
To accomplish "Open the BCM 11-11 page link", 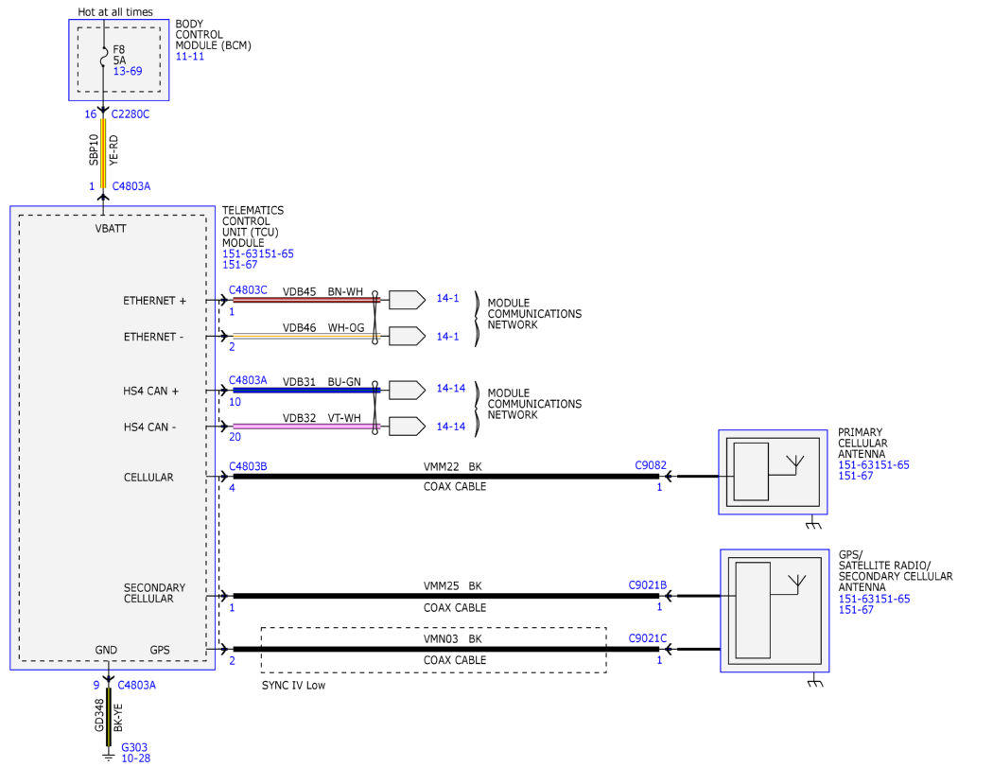I will pos(190,57).
